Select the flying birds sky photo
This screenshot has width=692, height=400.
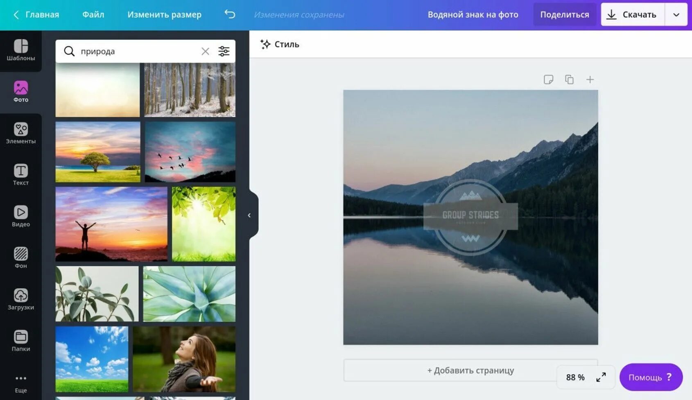[190, 152]
